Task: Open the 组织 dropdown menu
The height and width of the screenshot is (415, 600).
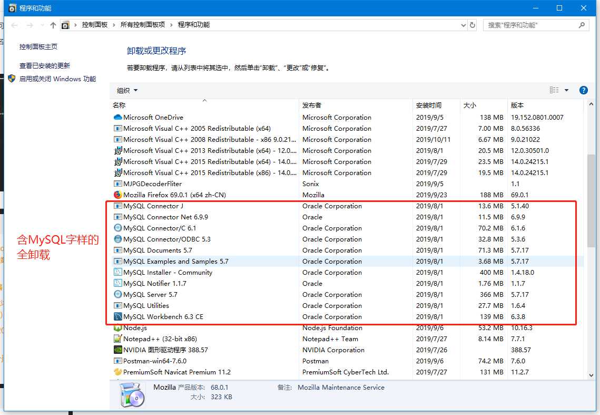Action: [127, 90]
